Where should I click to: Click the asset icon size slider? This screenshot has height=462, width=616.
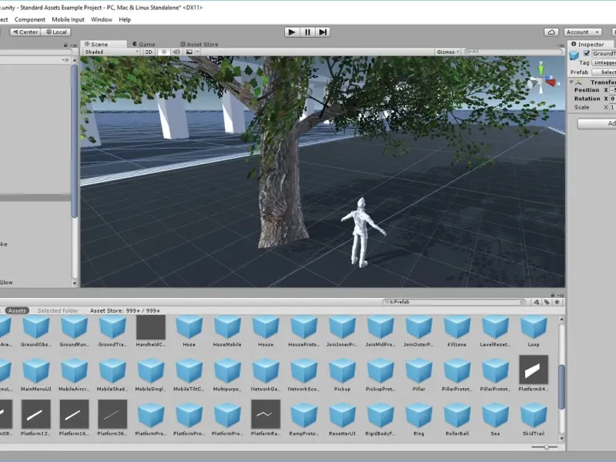pos(545,447)
